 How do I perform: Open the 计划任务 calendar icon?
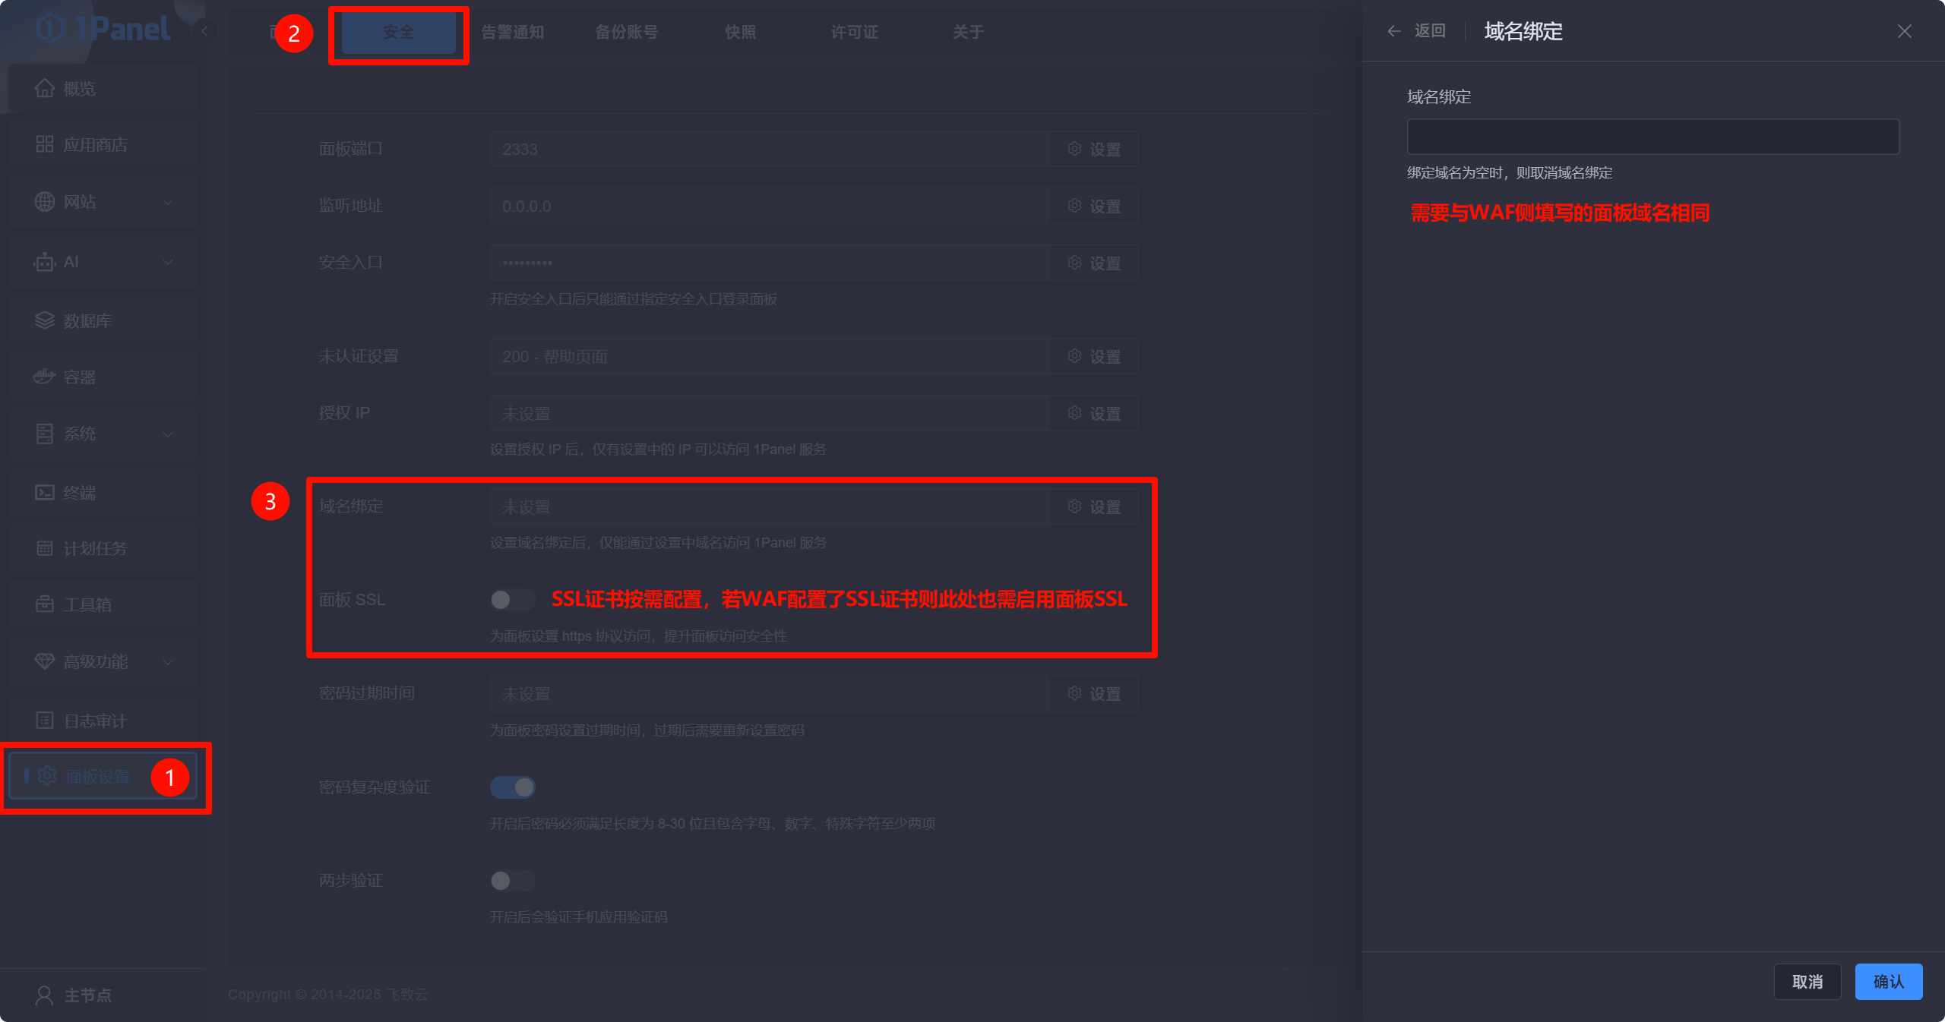(45, 548)
